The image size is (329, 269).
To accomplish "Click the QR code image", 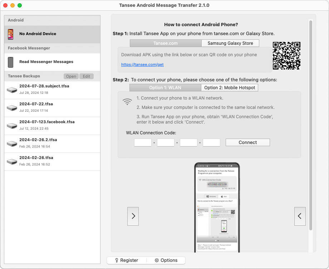I will 286,56.
